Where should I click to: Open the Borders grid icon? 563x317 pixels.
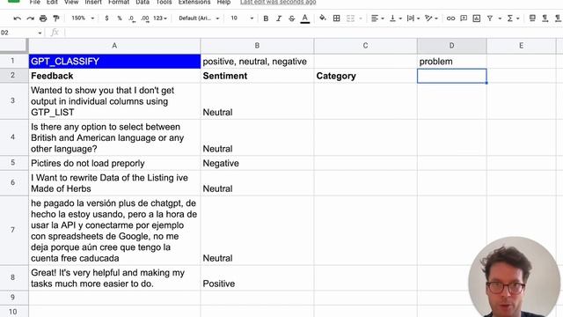pyautogui.click(x=336, y=18)
